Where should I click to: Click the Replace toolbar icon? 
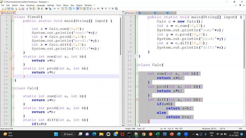[x=50, y=8]
